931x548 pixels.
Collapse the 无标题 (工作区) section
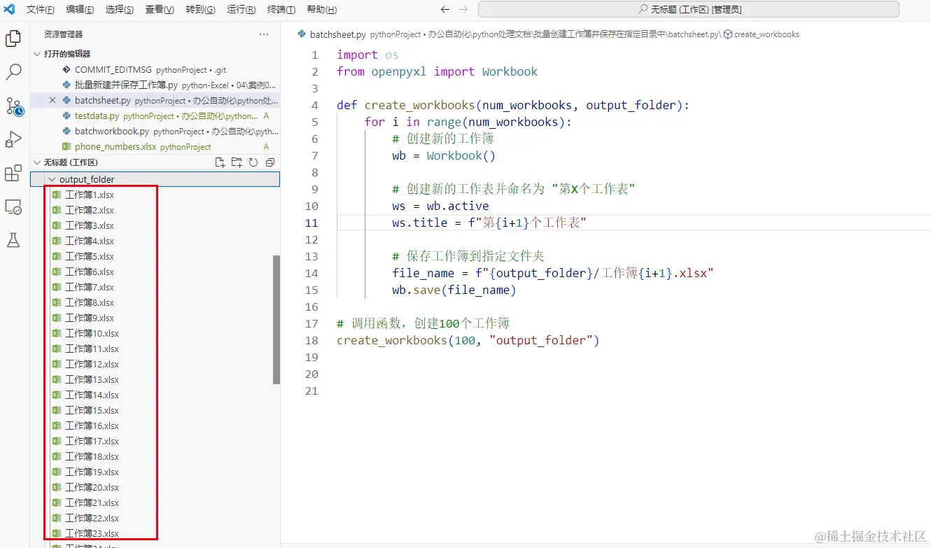36,162
